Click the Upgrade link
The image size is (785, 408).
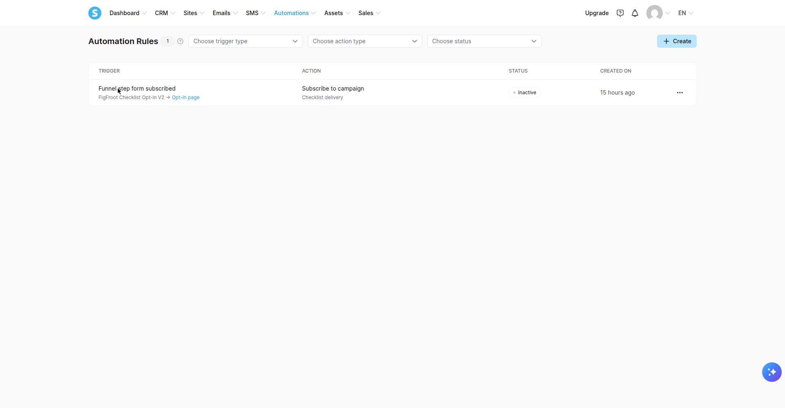click(597, 13)
